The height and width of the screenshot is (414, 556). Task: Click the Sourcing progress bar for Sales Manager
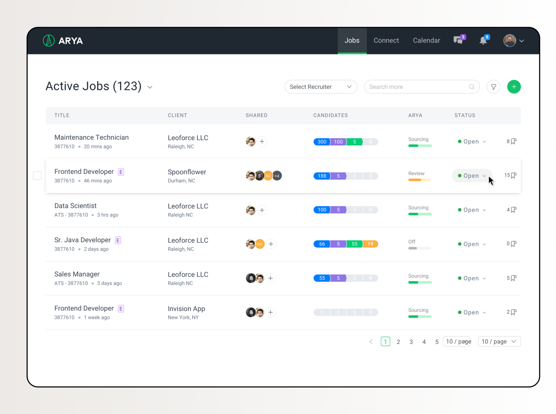[x=419, y=282]
